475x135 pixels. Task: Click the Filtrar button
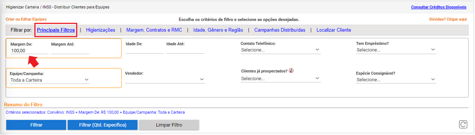36,125
